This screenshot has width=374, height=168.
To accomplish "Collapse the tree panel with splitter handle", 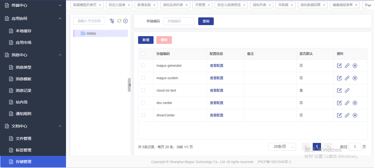I will [129, 85].
